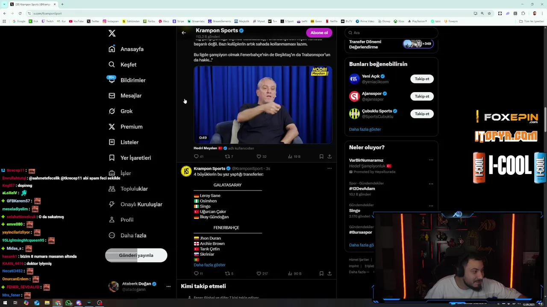The height and width of the screenshot is (307, 547).
Task: Open Grok from sidebar
Action: [x=121, y=111]
